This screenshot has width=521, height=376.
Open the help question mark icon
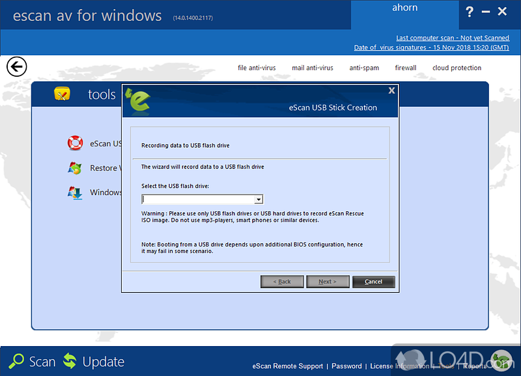(x=469, y=12)
